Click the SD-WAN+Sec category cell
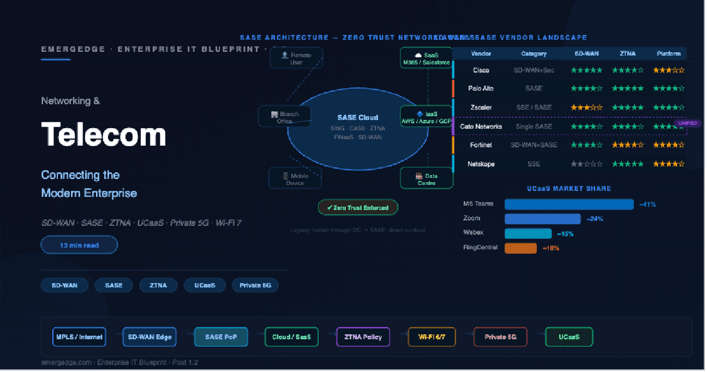The height and width of the screenshot is (372, 707). tap(534, 70)
